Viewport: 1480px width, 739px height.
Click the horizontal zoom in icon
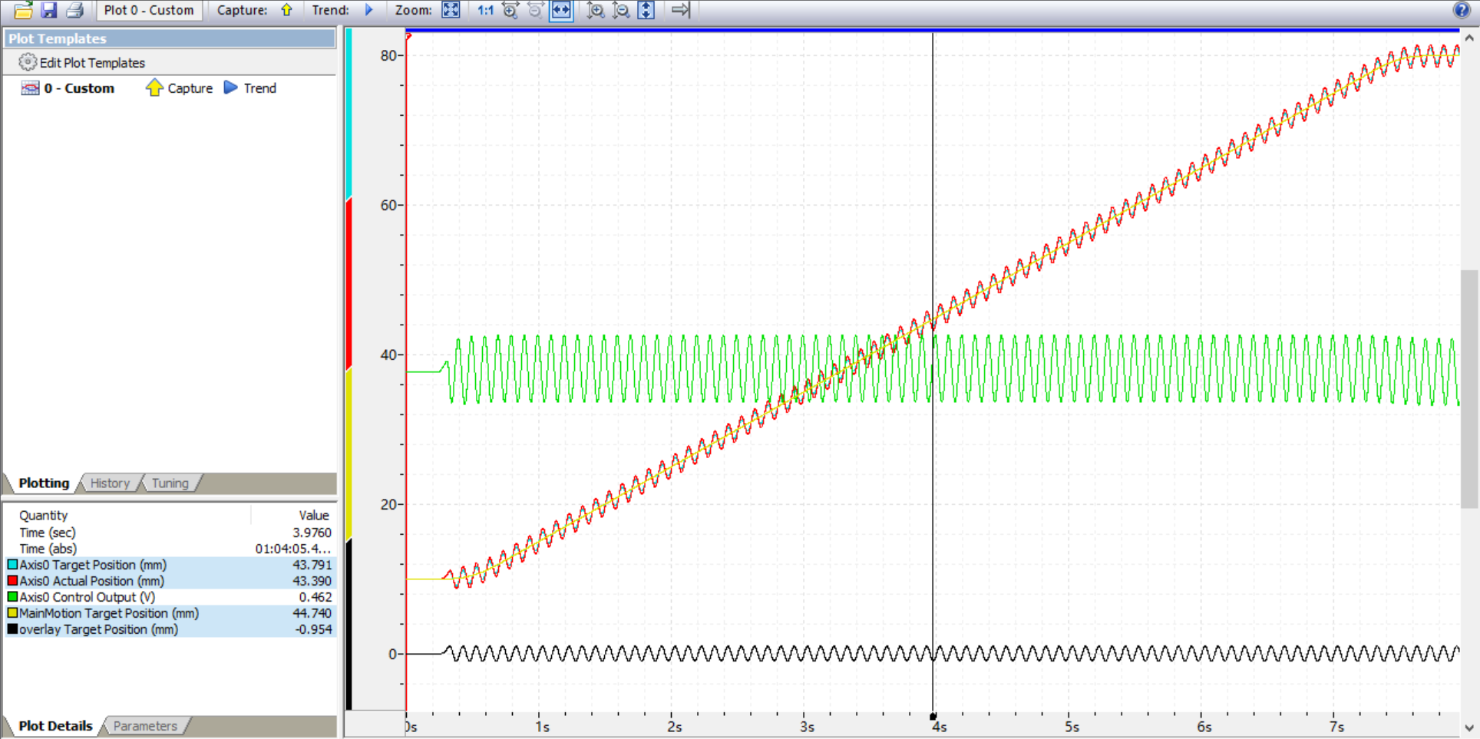click(x=510, y=10)
